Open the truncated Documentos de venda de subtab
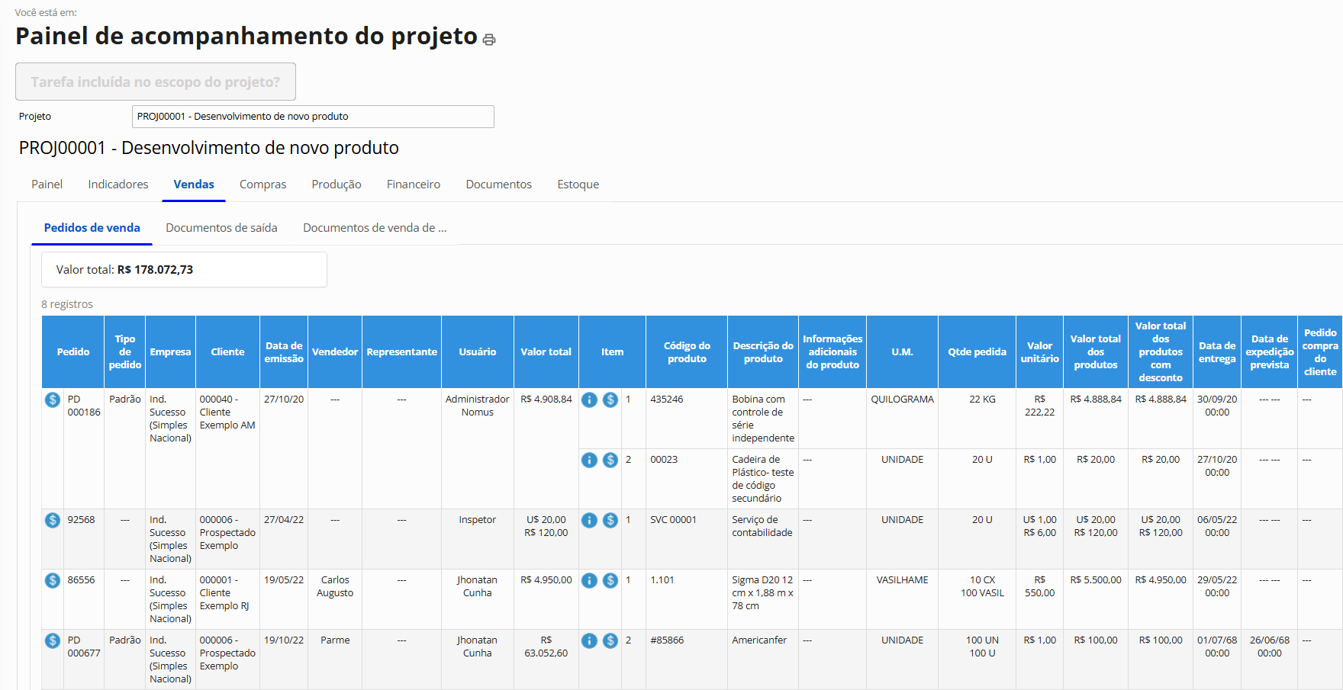 [375, 228]
